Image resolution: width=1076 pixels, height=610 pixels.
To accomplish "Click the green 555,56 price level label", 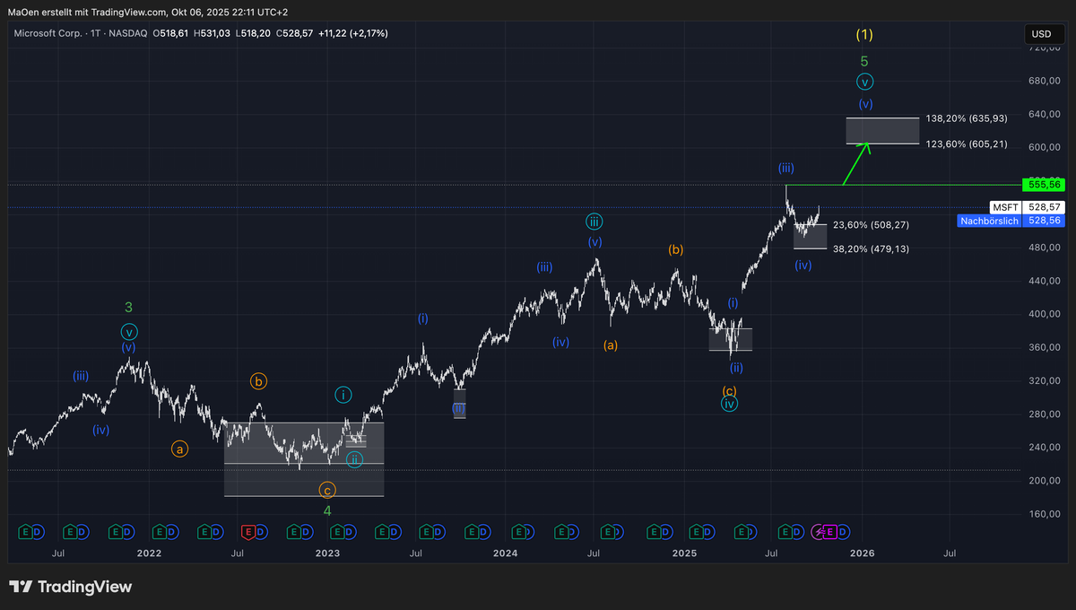I will click(x=1044, y=185).
